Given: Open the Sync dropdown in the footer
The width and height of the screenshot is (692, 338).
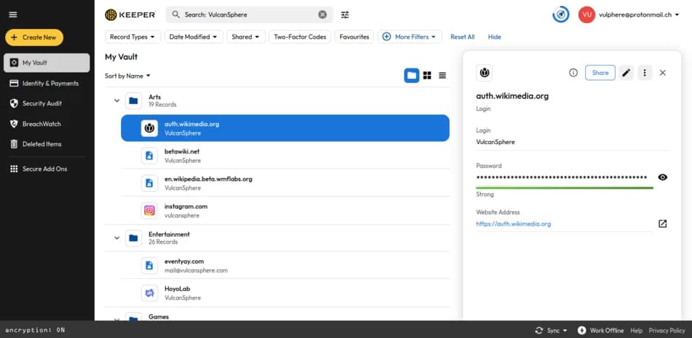Looking at the screenshot, I should click(551, 331).
